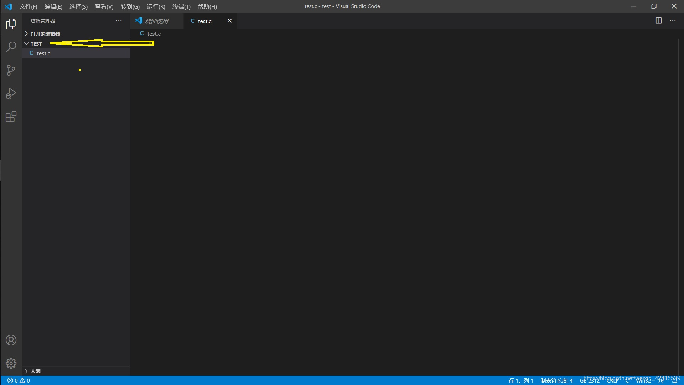Open the 文件(F) menu
The image size is (684, 385).
[28, 6]
